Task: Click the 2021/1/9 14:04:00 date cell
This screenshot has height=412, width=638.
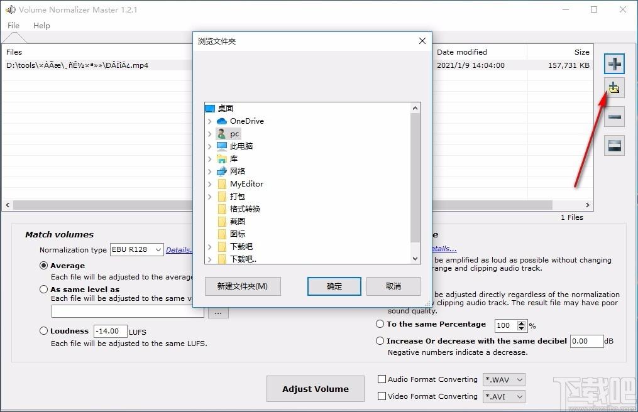Action: click(x=470, y=65)
